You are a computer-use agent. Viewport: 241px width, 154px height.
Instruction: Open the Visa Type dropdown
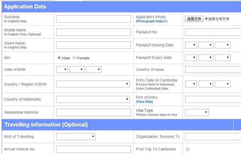[197, 112]
